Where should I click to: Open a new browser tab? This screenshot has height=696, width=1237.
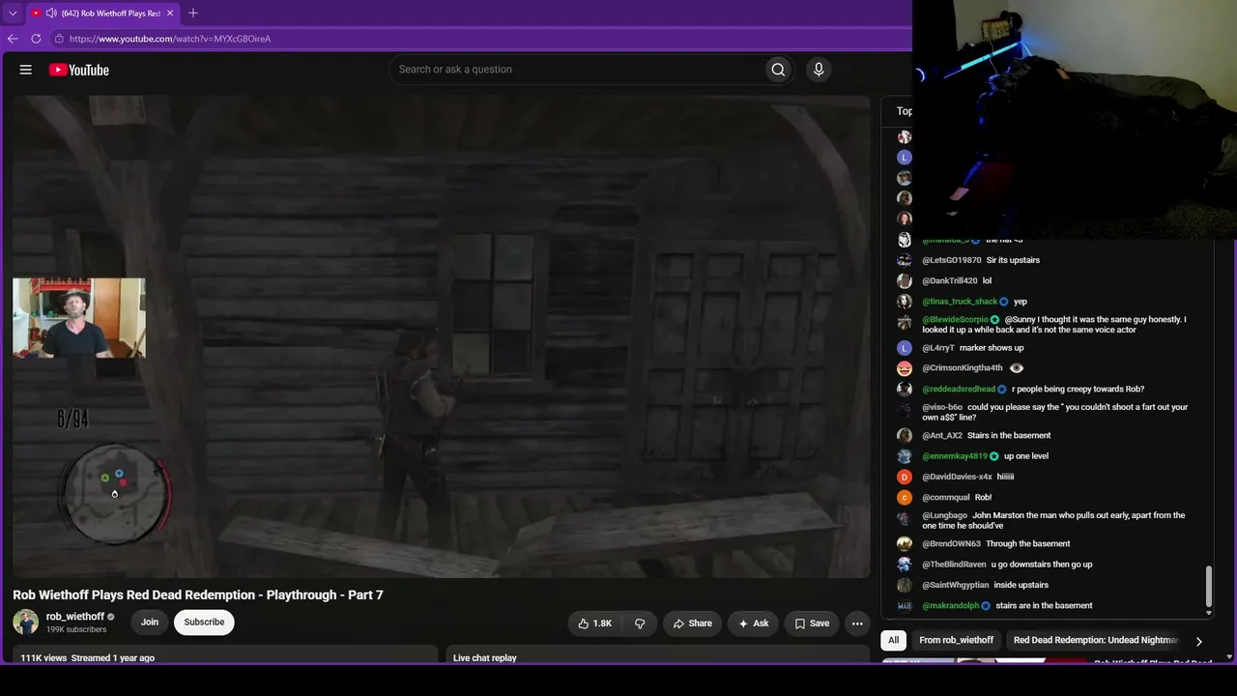(x=193, y=13)
